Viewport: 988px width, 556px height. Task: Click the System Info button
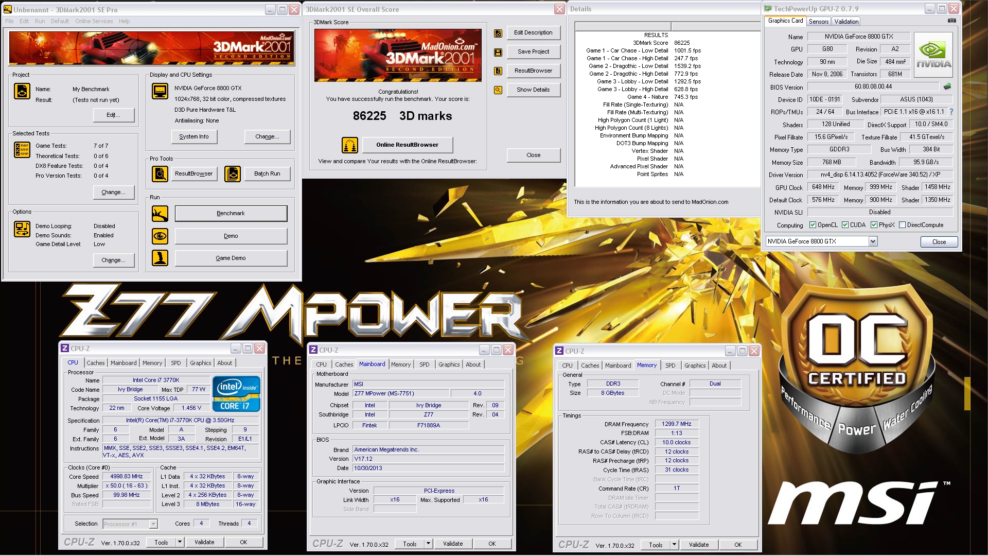click(194, 136)
